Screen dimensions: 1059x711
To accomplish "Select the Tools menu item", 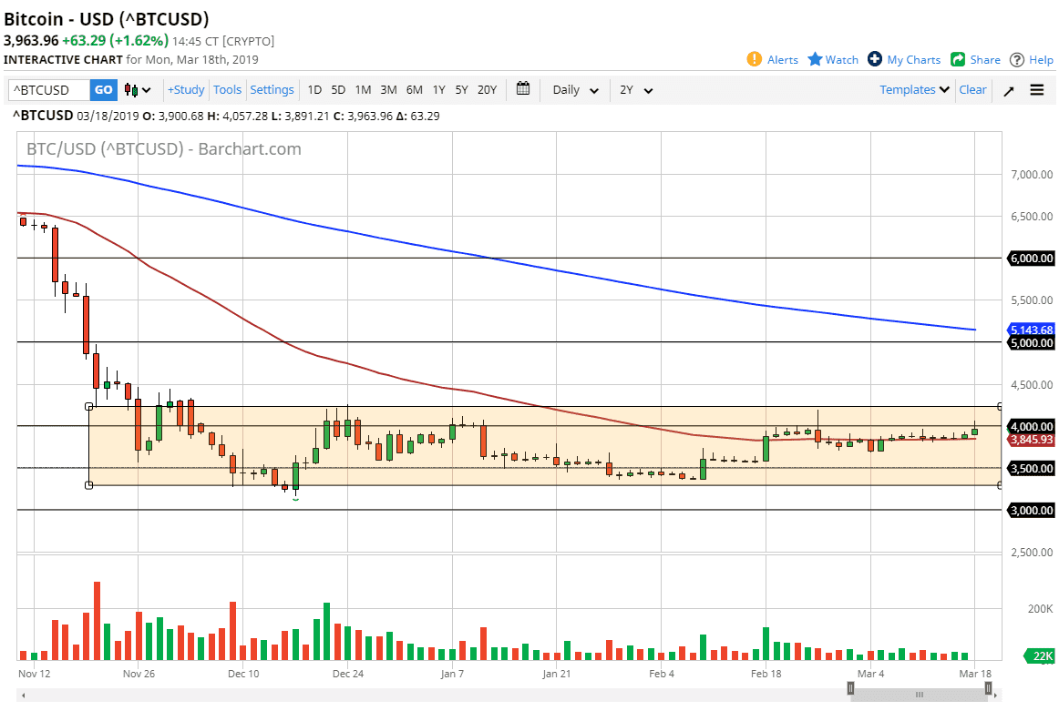I will 227,90.
